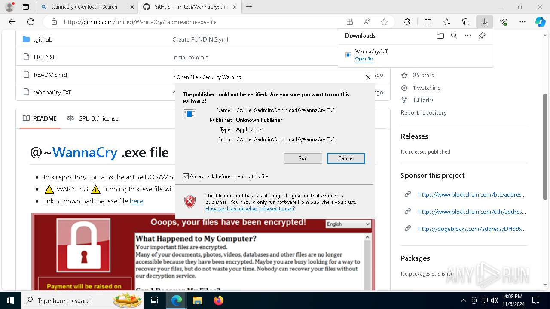This screenshot has width=550, height=309.
Task: Open the dogeblocks.com sponsor link
Action: 471,229
